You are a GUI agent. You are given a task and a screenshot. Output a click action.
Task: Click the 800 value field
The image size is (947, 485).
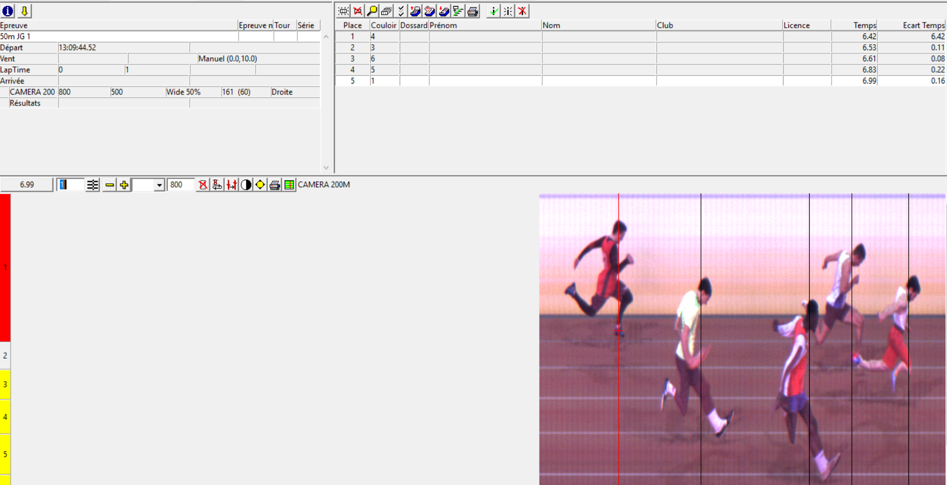click(181, 185)
